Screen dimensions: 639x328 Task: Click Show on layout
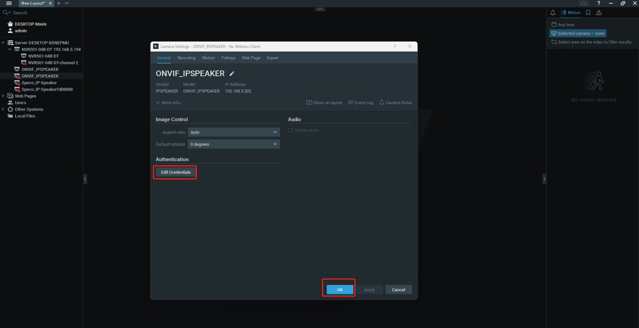pyautogui.click(x=324, y=102)
